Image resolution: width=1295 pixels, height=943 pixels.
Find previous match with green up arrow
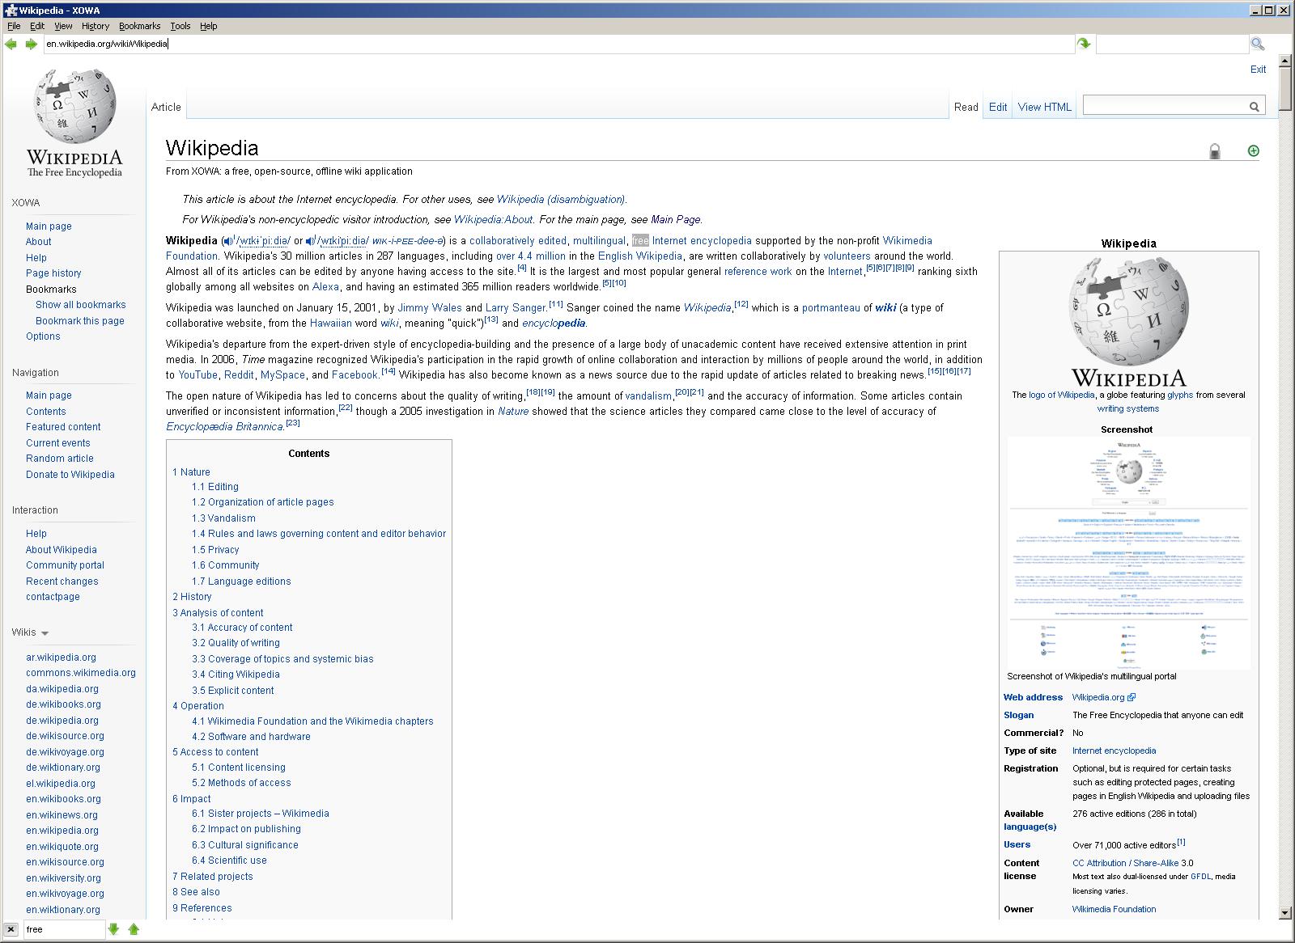click(134, 929)
